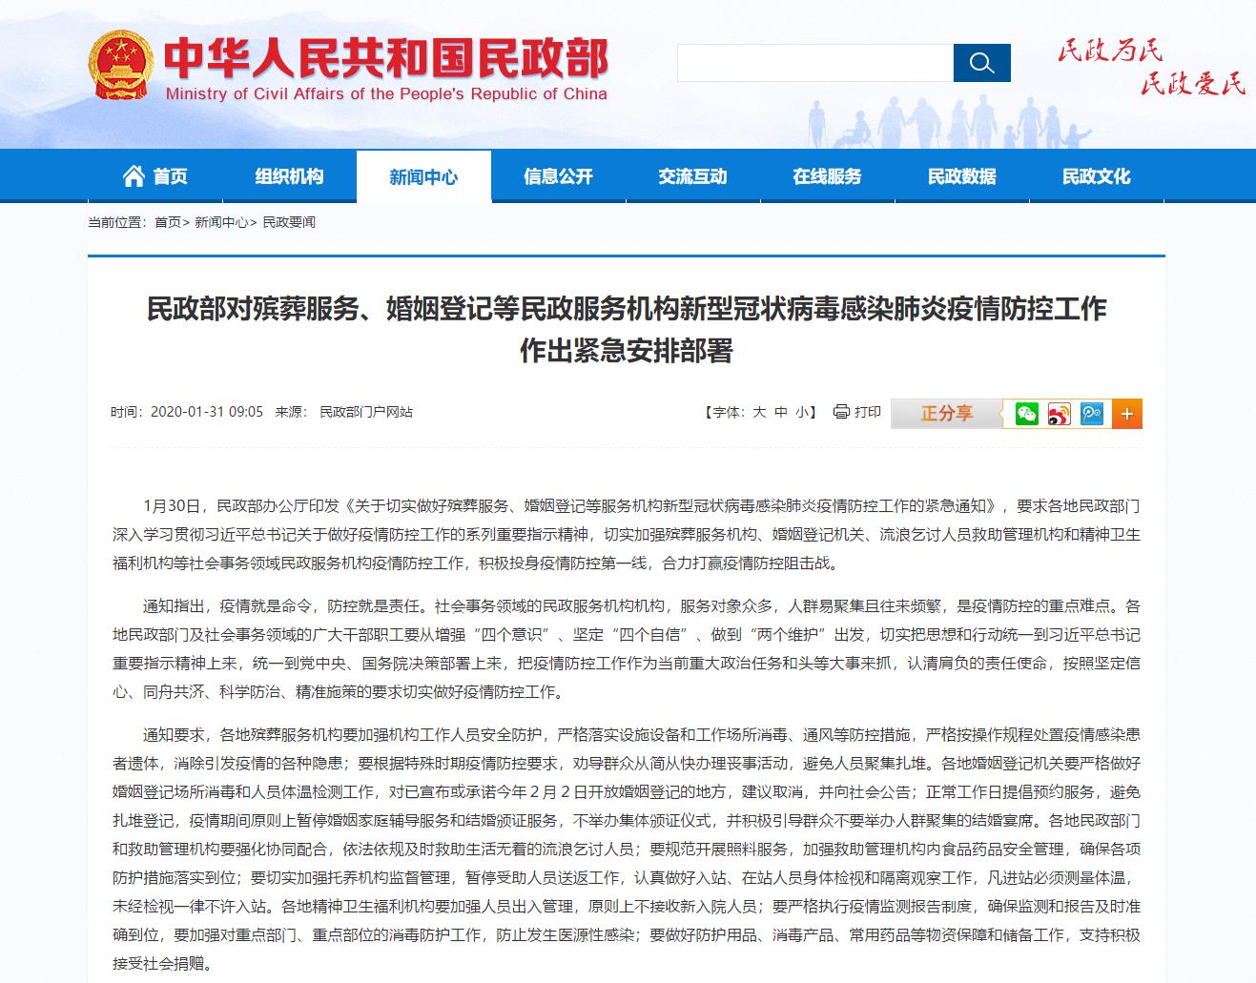The width and height of the screenshot is (1256, 983).
Task: Click the search magnifier button
Action: pyautogui.click(x=981, y=63)
